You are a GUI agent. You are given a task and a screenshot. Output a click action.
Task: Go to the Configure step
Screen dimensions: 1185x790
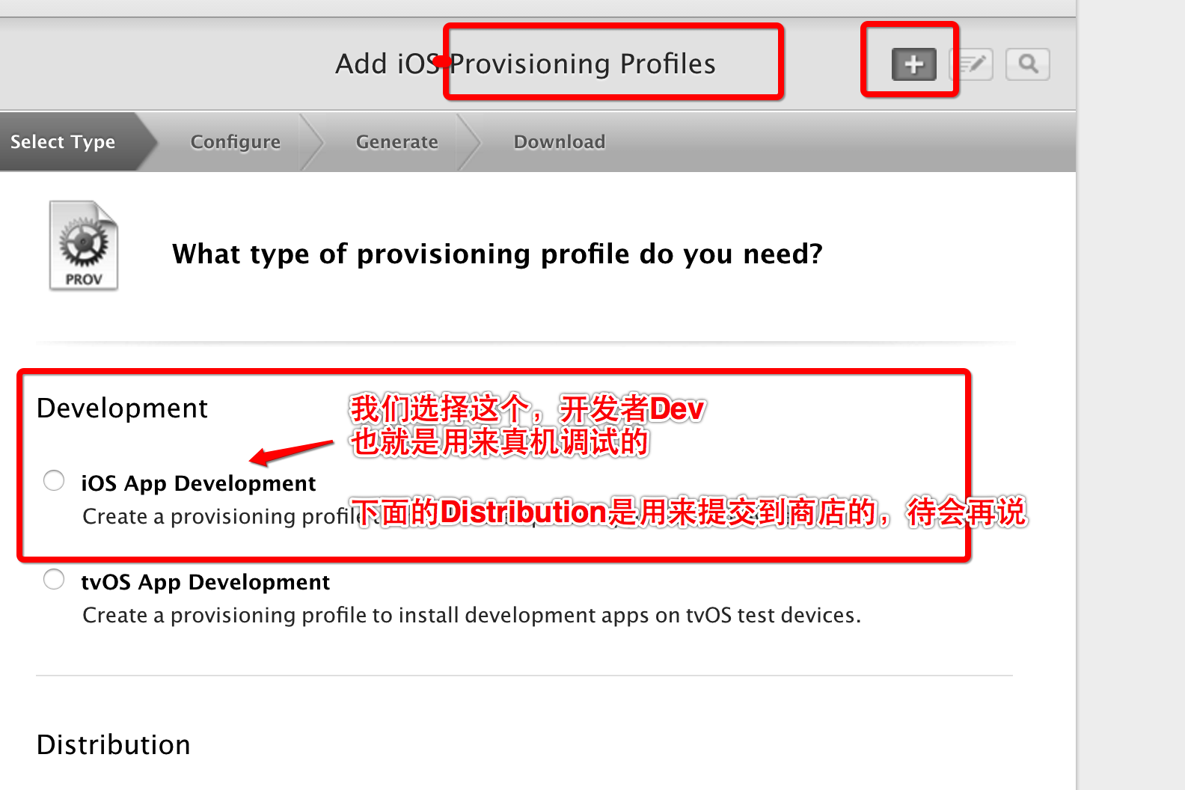[236, 141]
